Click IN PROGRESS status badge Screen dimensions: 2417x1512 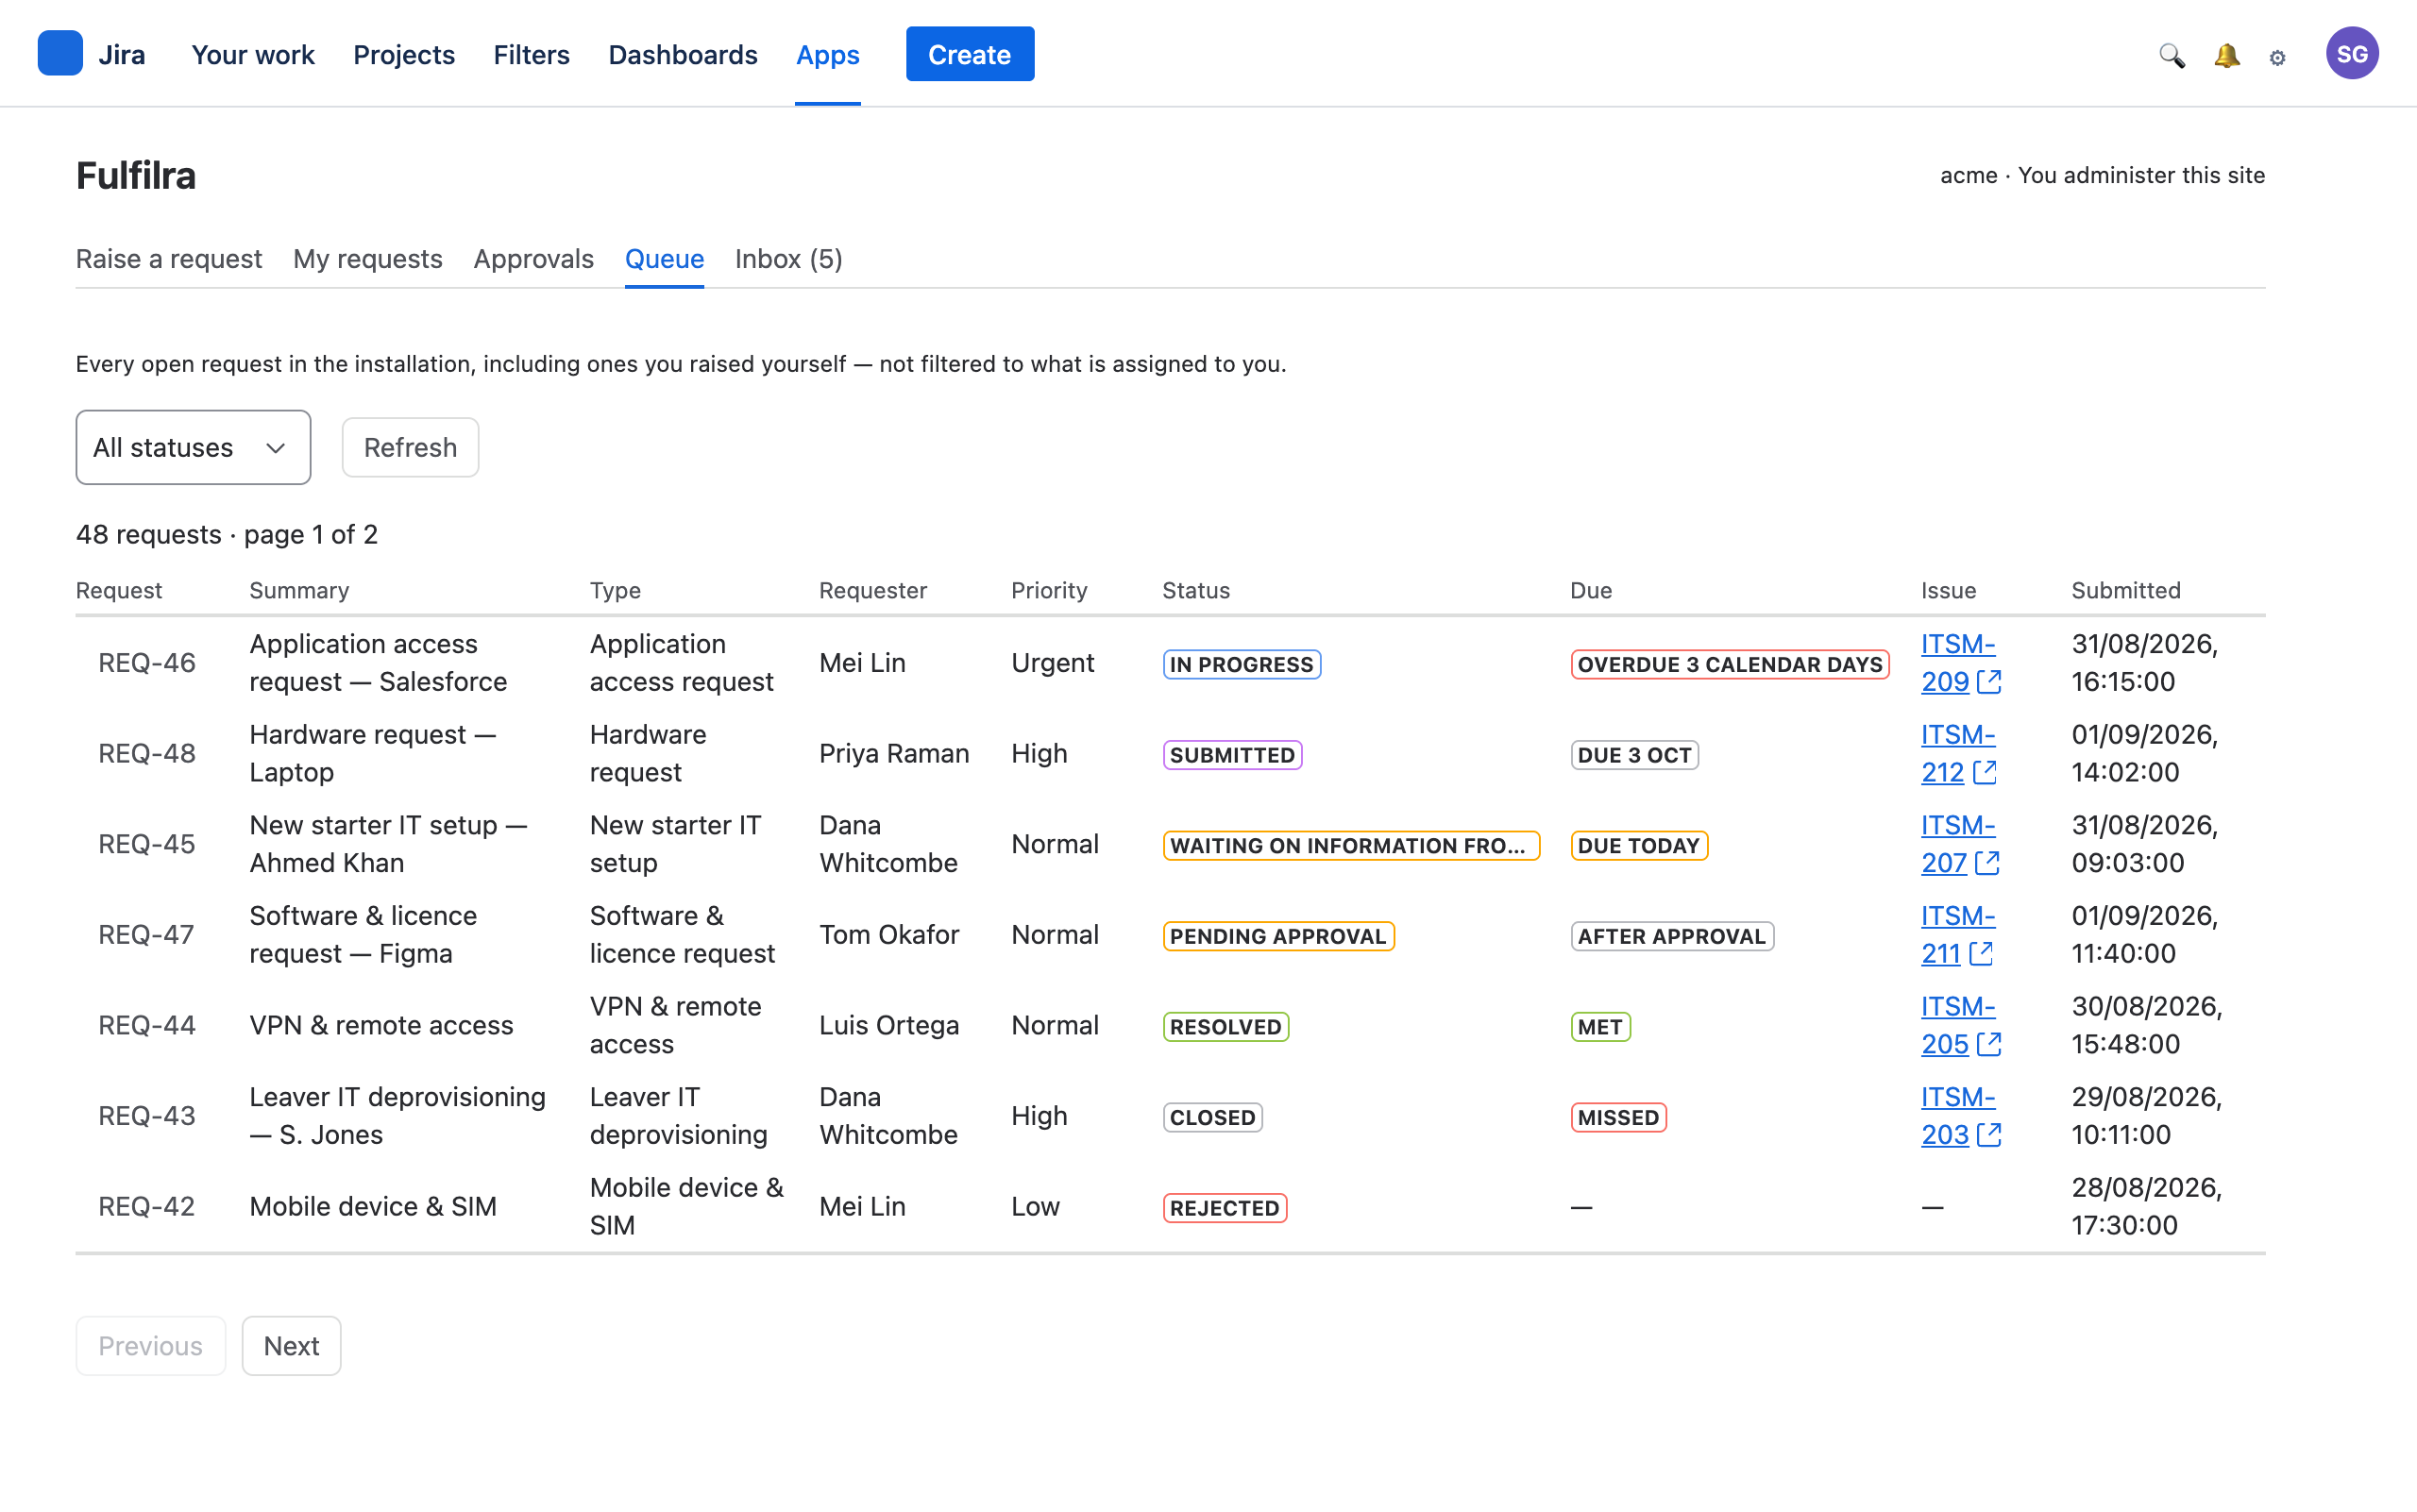[x=1242, y=665]
